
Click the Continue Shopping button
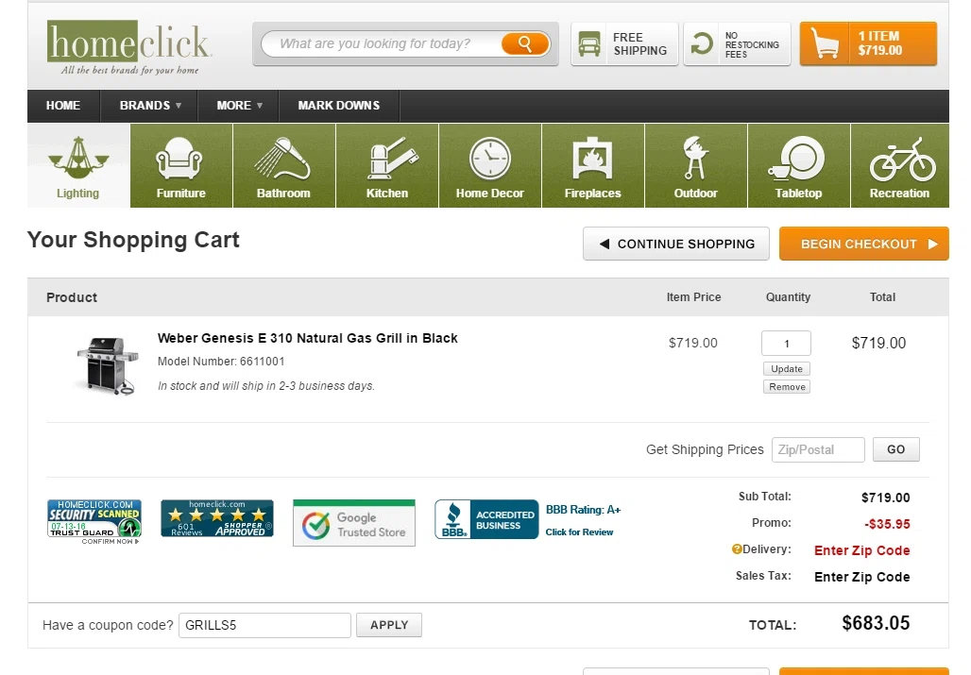tap(676, 244)
